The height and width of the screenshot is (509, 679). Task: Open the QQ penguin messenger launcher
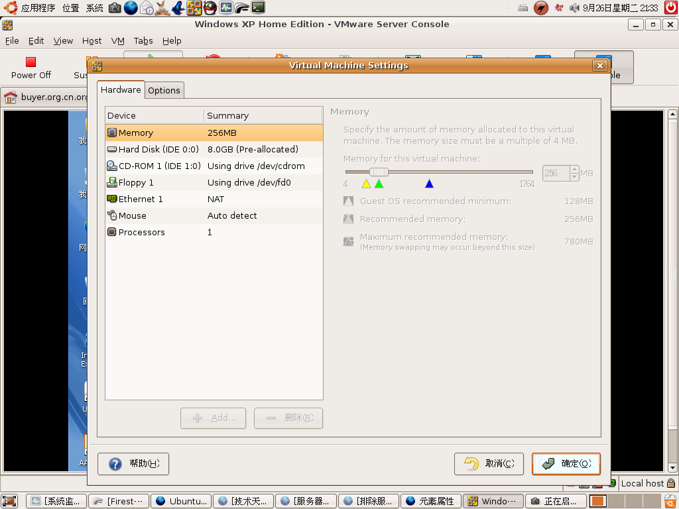[210, 7]
